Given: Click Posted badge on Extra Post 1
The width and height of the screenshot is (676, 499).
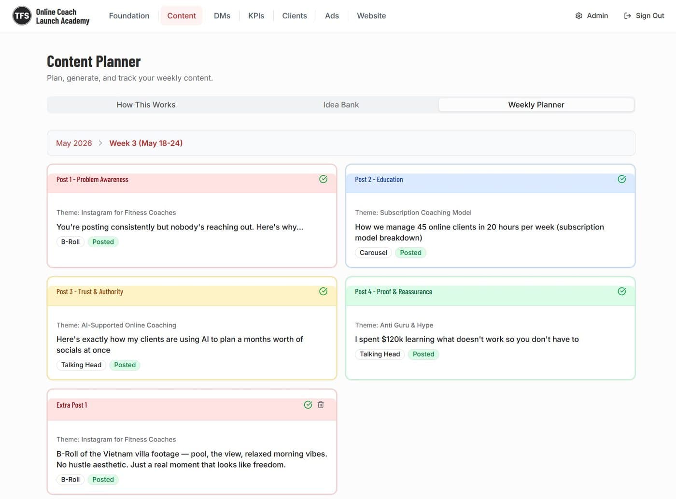Looking at the screenshot, I should click(x=103, y=480).
